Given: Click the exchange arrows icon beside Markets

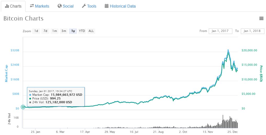Looking at the screenshot, I should (x=32, y=6).
